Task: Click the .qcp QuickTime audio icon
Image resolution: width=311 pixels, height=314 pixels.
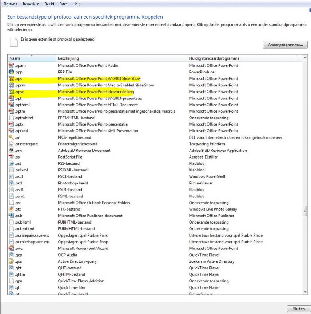Action: point(12,255)
